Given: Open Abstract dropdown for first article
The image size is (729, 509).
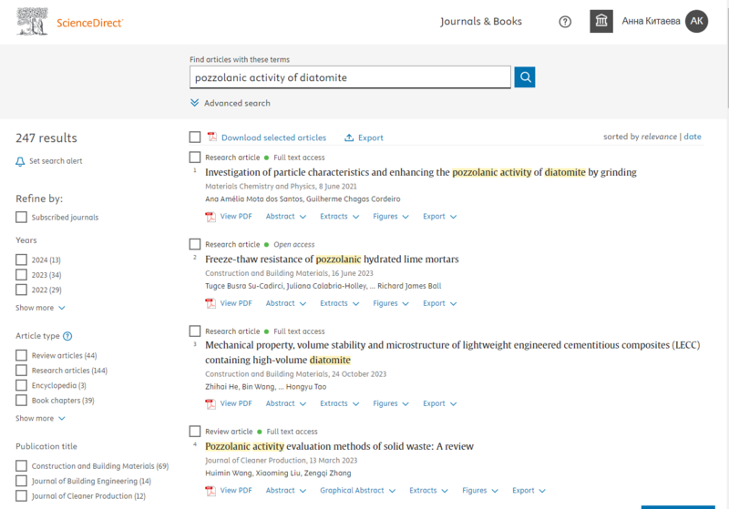Looking at the screenshot, I should coord(286,217).
